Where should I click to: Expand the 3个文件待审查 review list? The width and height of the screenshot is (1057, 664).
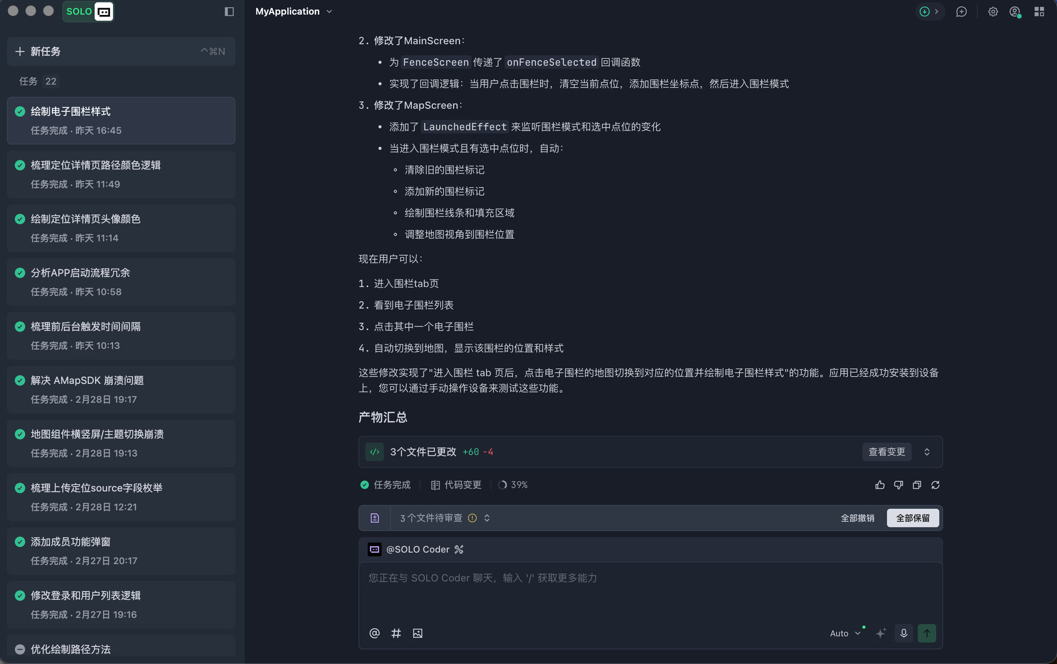487,518
